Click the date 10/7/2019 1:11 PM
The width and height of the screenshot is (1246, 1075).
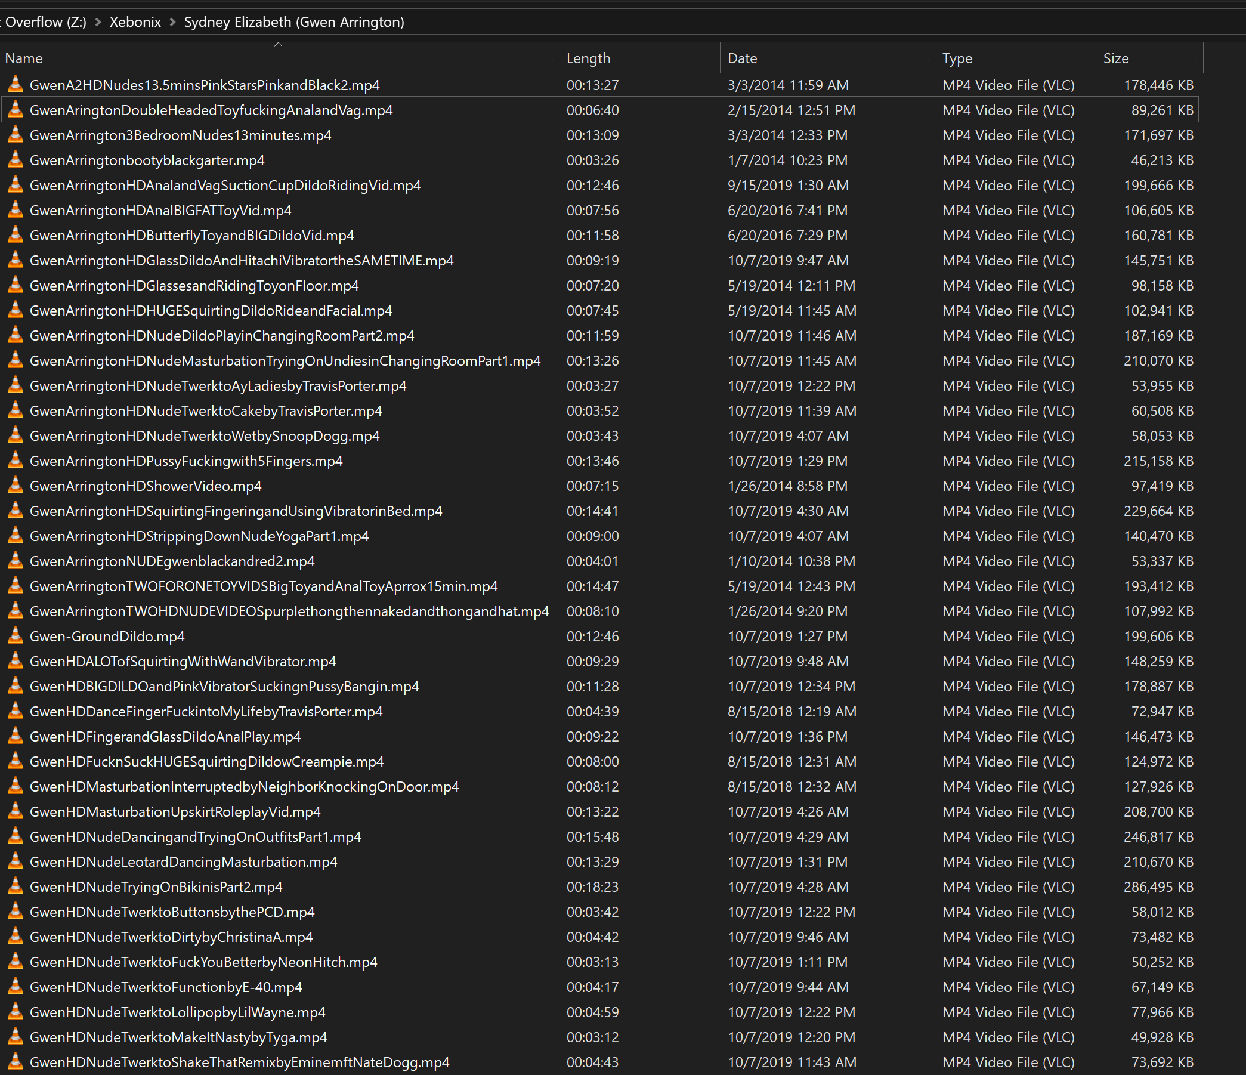tap(788, 962)
